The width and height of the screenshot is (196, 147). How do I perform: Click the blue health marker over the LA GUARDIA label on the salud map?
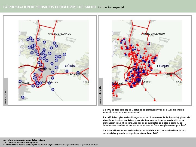pos(78,73)
